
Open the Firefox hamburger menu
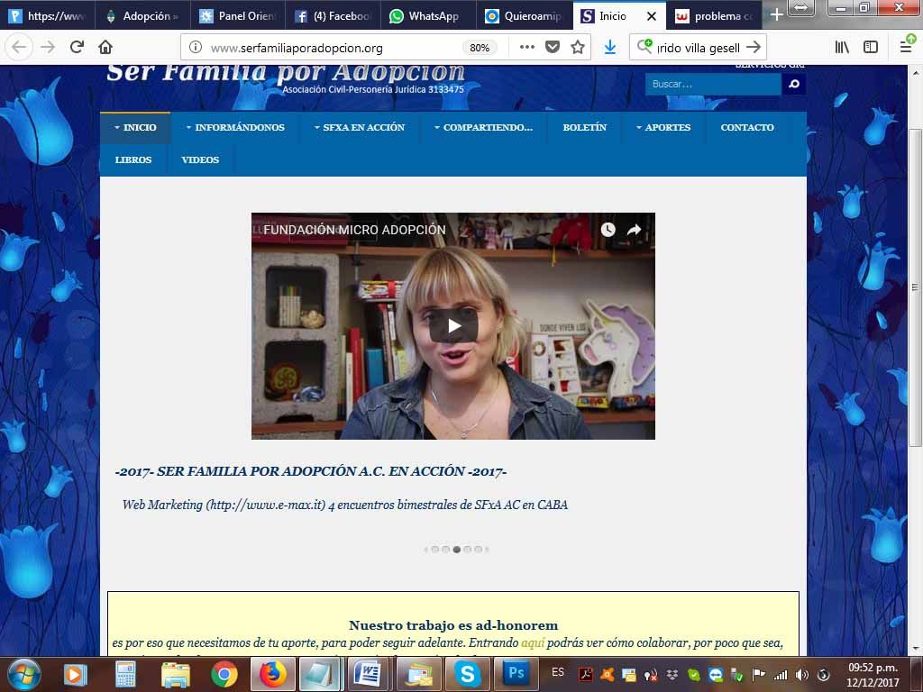[x=906, y=47]
